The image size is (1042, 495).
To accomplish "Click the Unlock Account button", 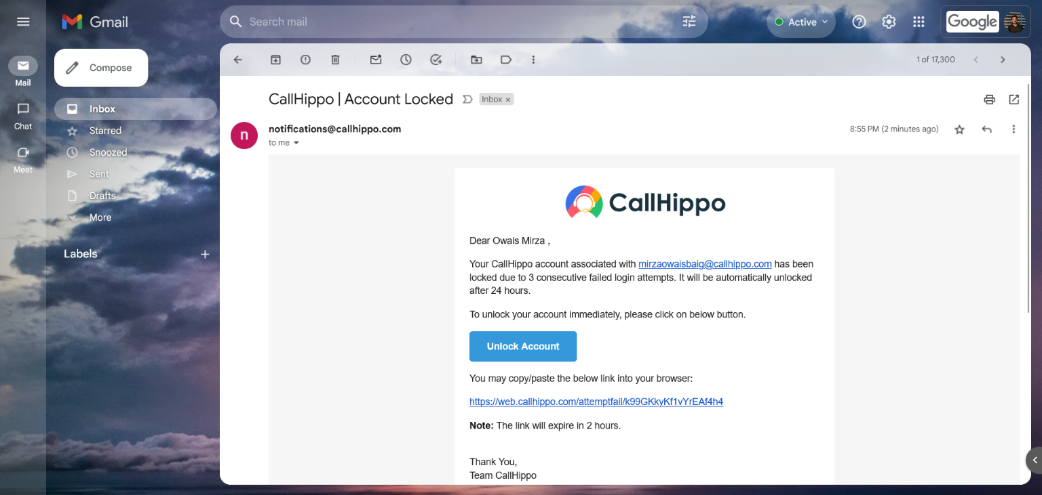I will tap(523, 346).
